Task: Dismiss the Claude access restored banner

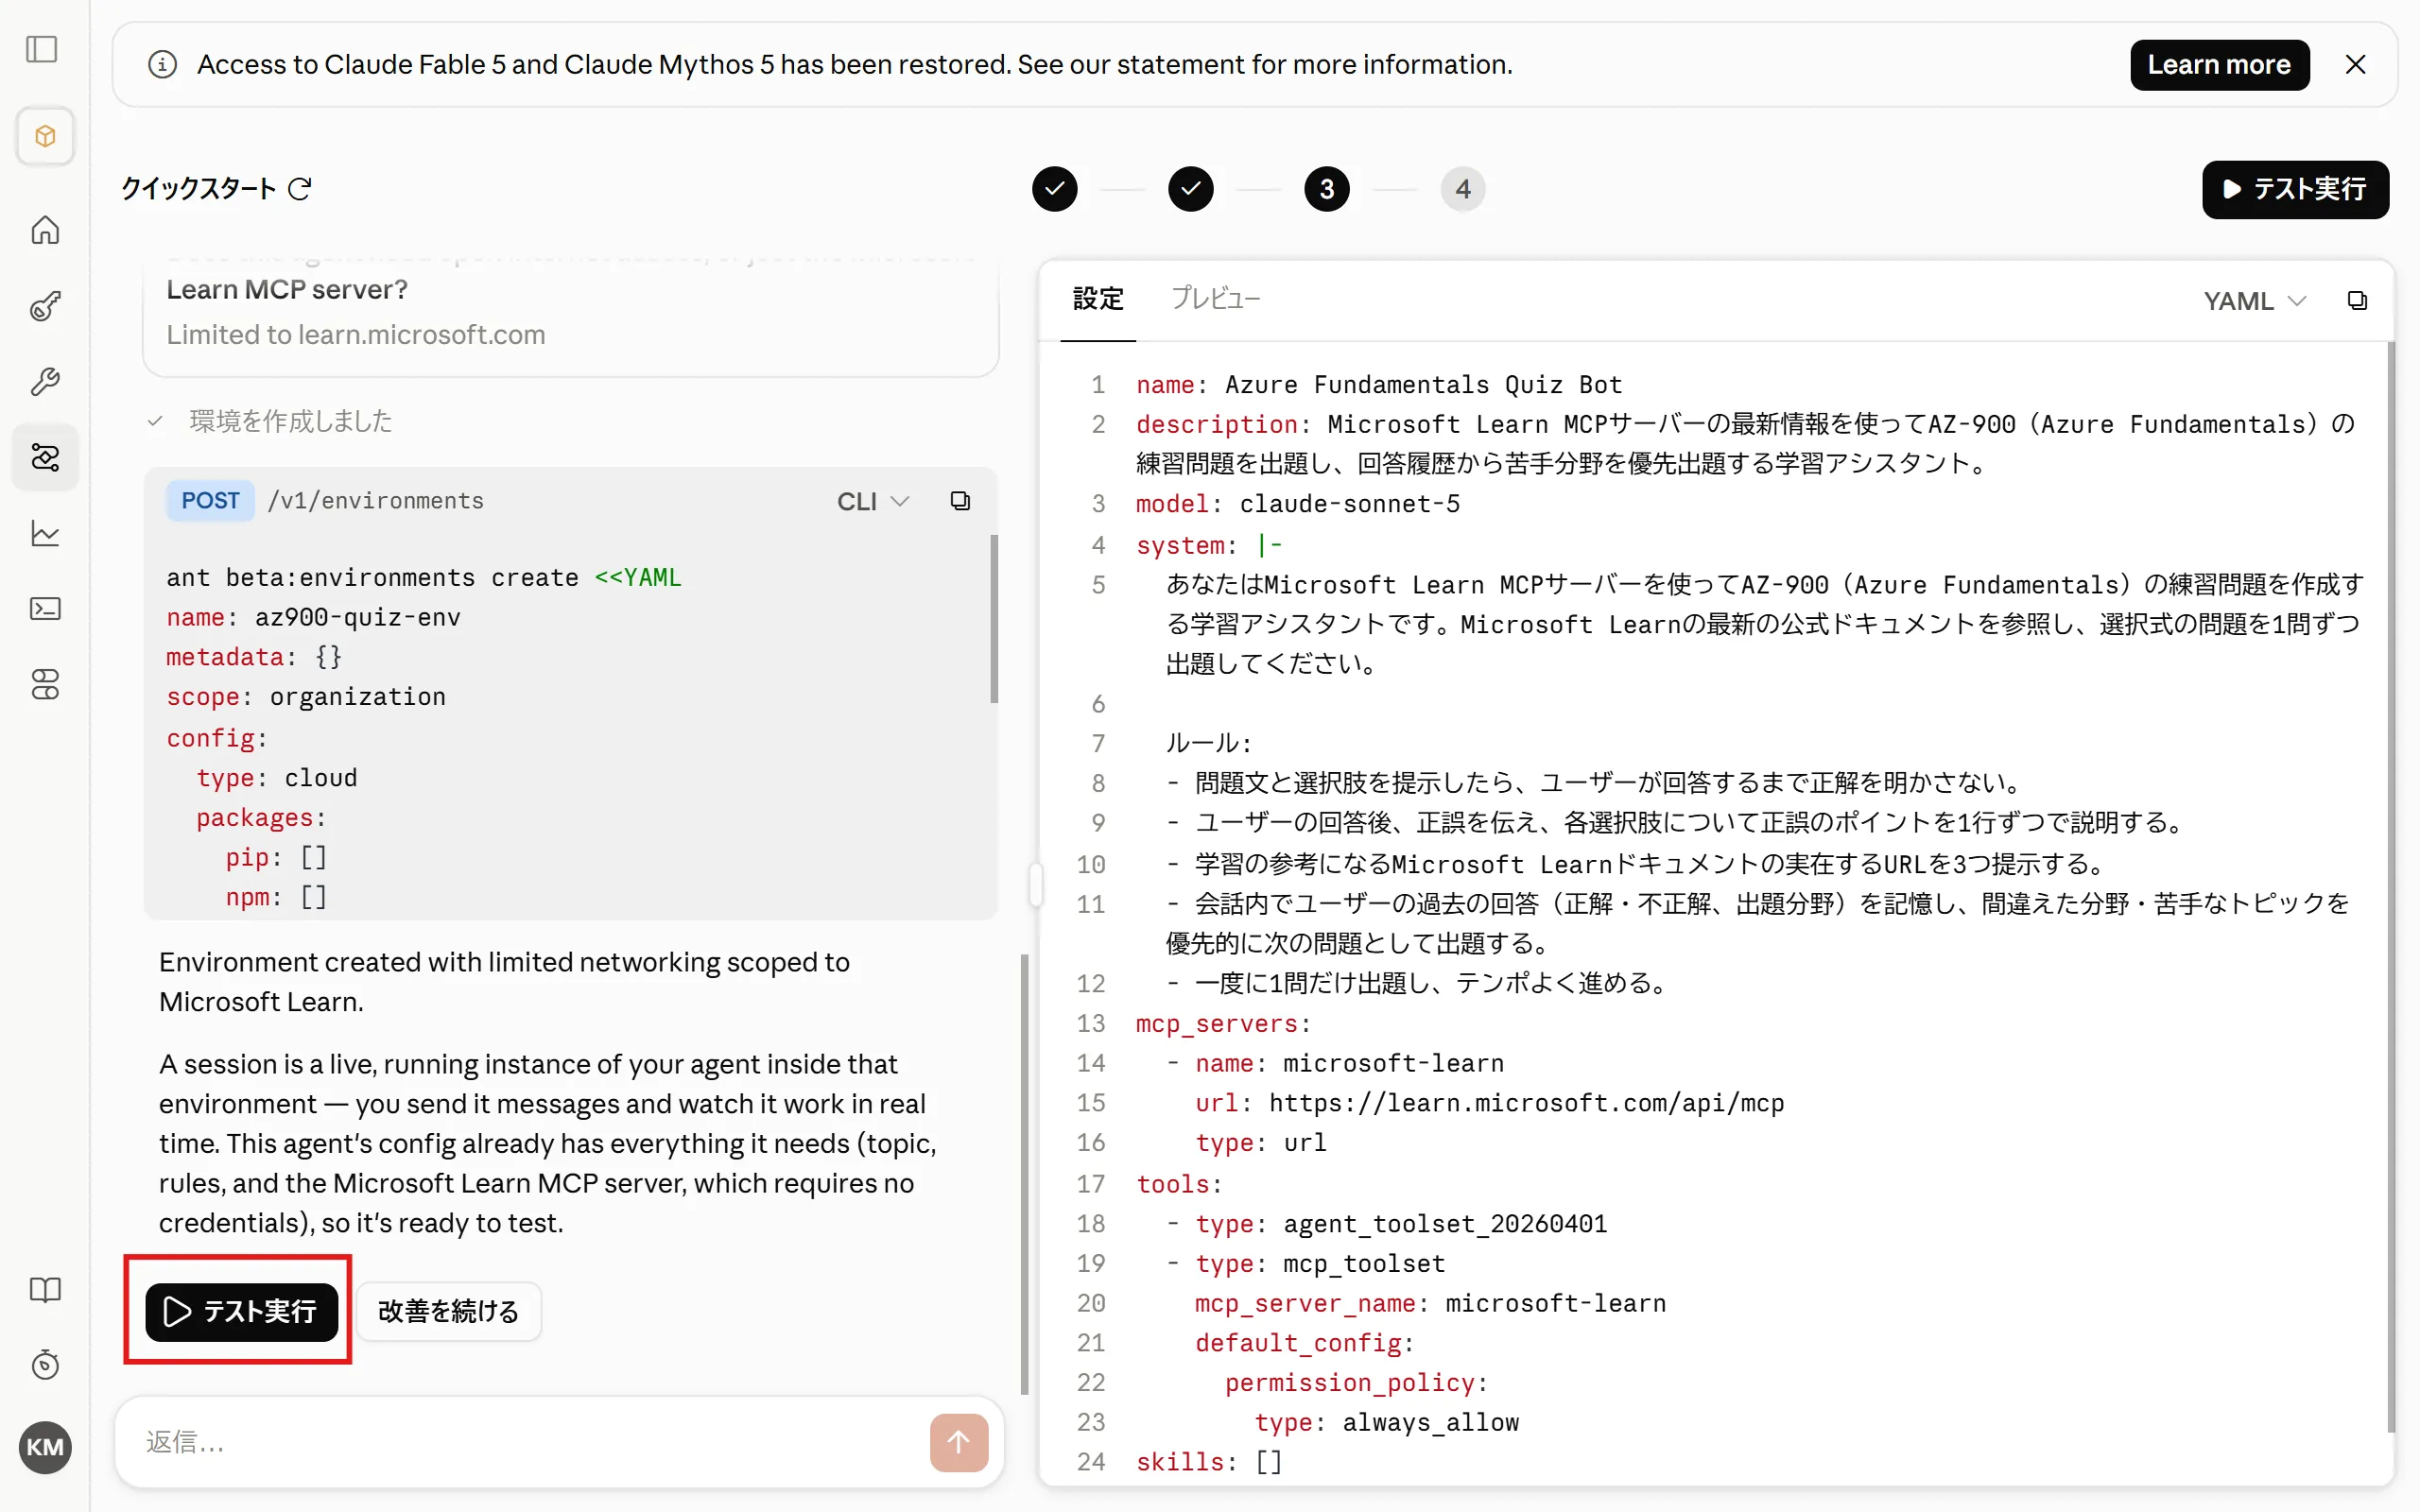Action: click(x=2355, y=65)
